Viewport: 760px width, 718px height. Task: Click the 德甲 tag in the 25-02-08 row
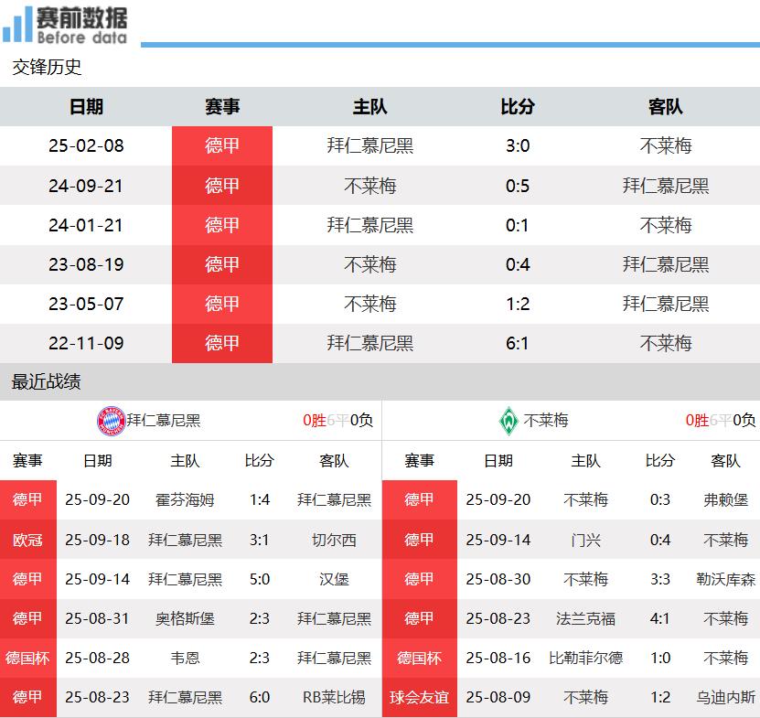pos(221,145)
